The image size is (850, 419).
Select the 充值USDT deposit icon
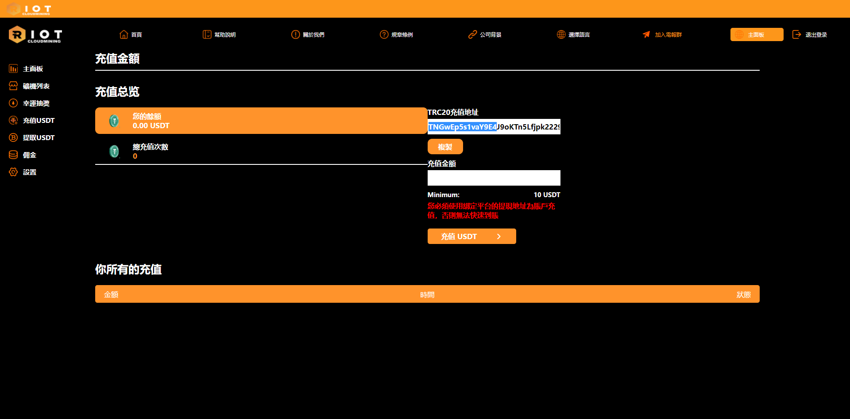coord(13,120)
